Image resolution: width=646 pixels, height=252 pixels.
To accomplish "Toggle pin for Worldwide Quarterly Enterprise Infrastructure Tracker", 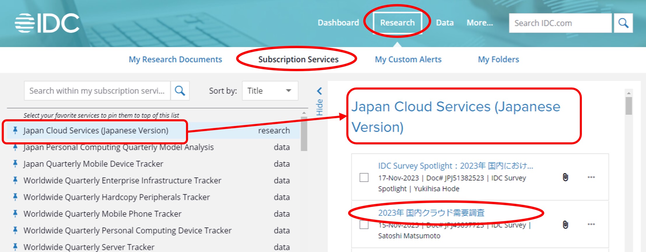I will [x=15, y=180].
